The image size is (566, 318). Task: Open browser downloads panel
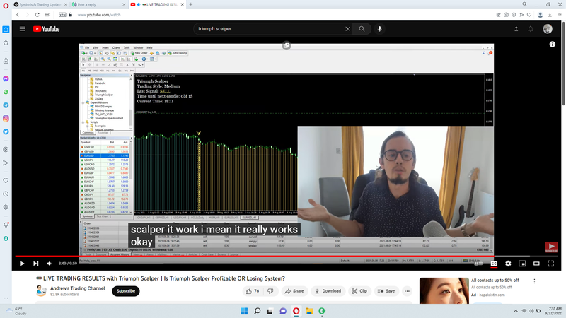[550, 15]
